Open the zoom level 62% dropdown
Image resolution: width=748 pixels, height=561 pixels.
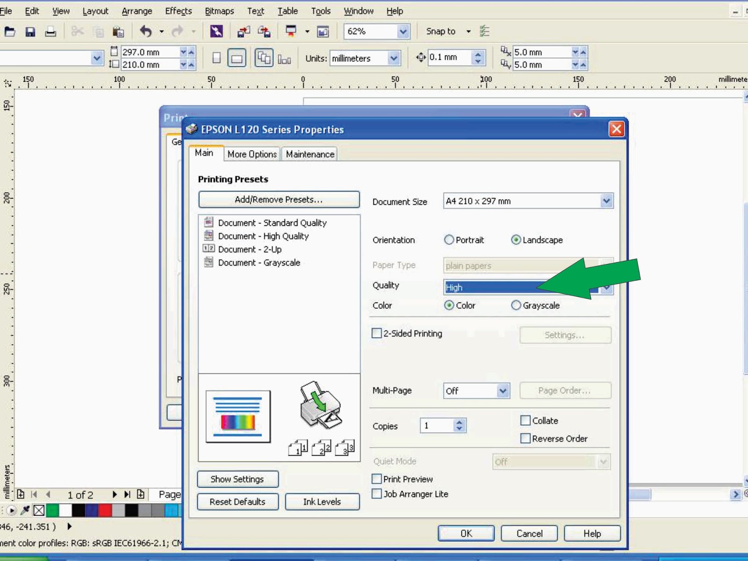pos(403,31)
